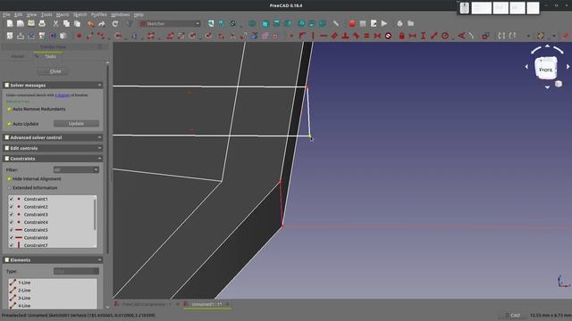Apply the Block constraint
Viewport: 572px width, 321px height.
(388, 36)
